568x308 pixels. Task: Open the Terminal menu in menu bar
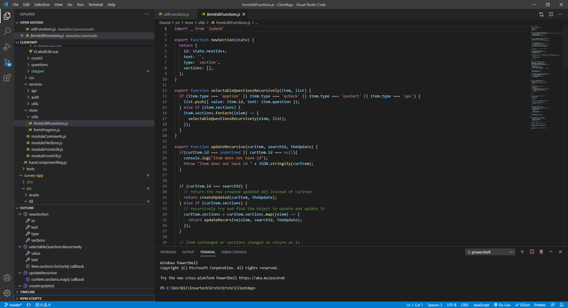(x=95, y=4)
